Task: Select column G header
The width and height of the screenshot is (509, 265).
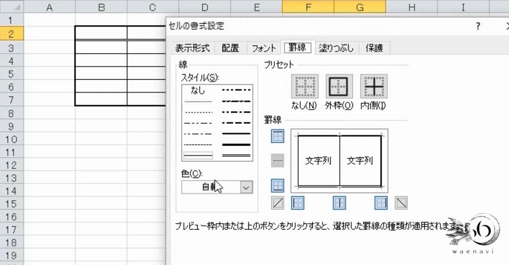Action: point(360,7)
